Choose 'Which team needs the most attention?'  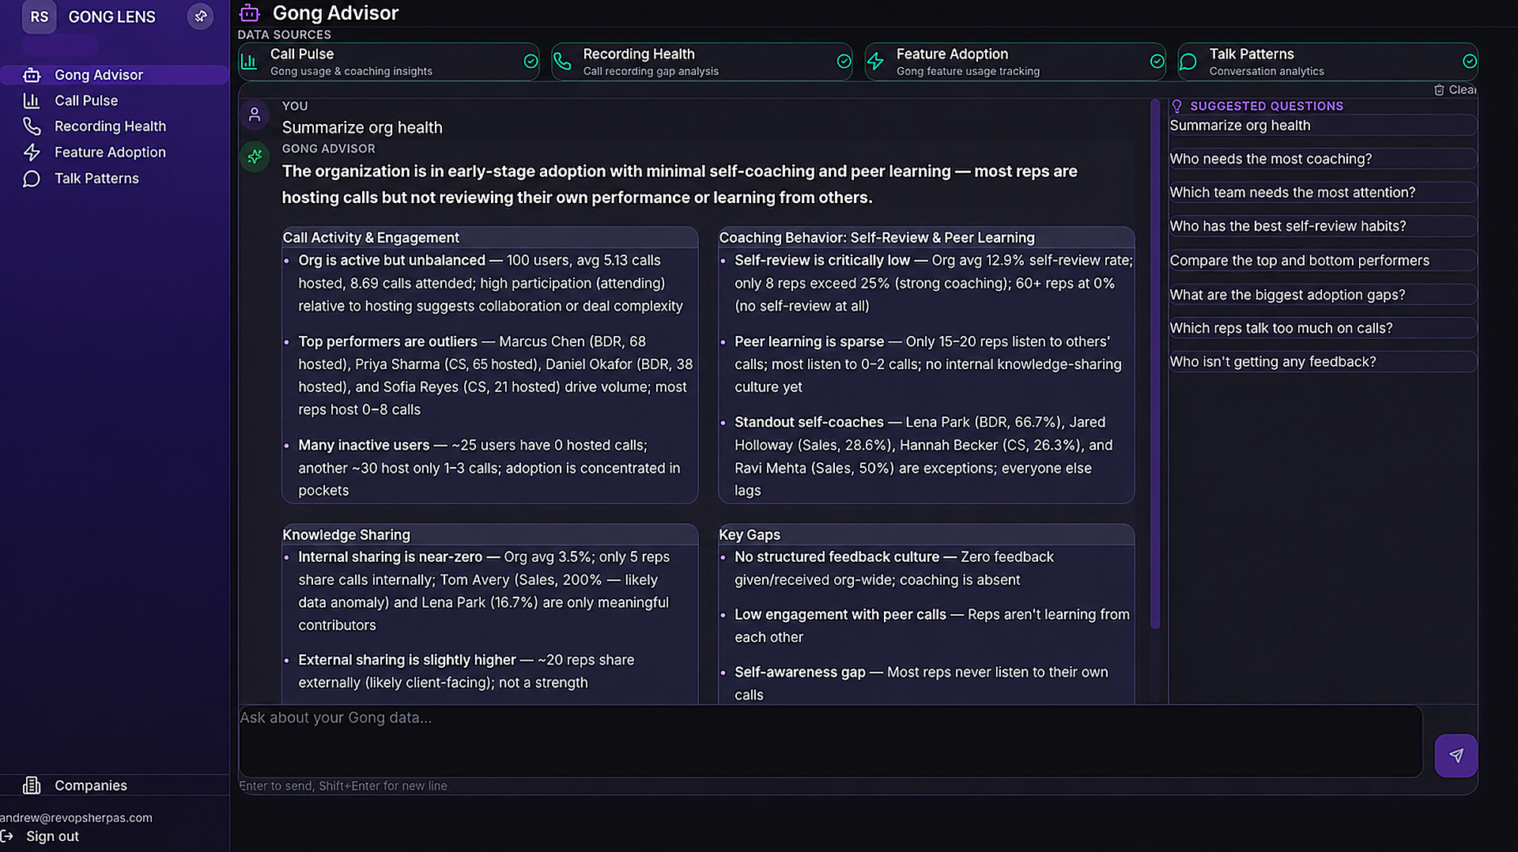coord(1323,192)
